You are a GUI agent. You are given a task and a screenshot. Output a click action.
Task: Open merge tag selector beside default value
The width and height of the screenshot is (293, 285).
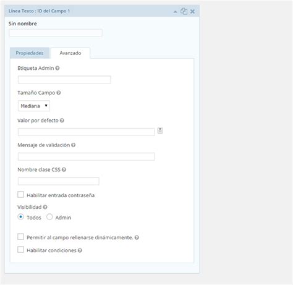tap(160, 130)
